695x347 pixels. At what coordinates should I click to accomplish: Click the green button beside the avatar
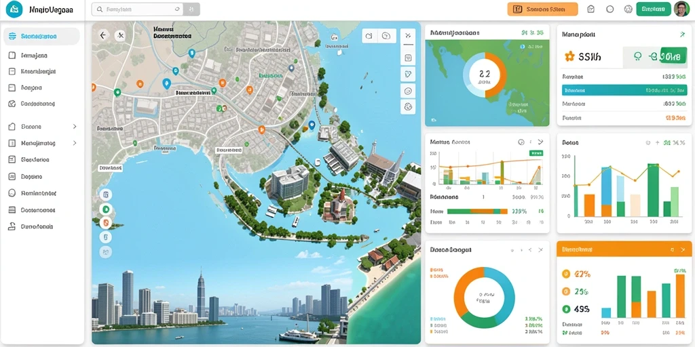[x=654, y=9]
